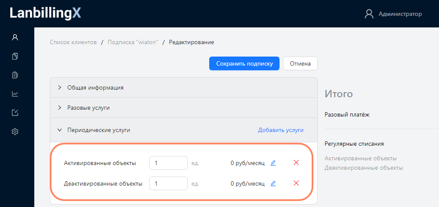Viewport: 439px width, 207px height.
Task: Remove Активированные объекты service with red X
Action: (296, 163)
